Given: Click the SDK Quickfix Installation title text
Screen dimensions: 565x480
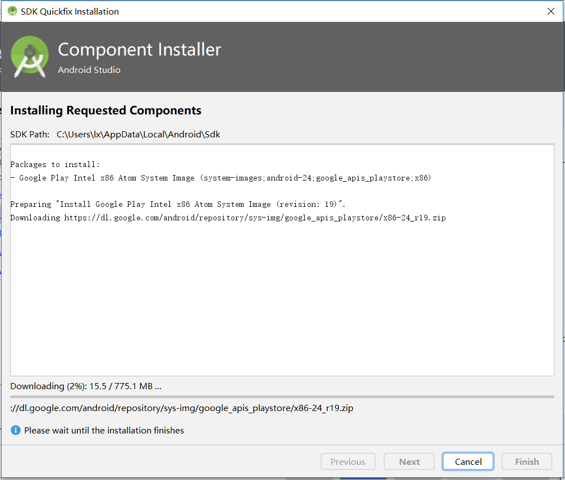Looking at the screenshot, I should [x=70, y=11].
